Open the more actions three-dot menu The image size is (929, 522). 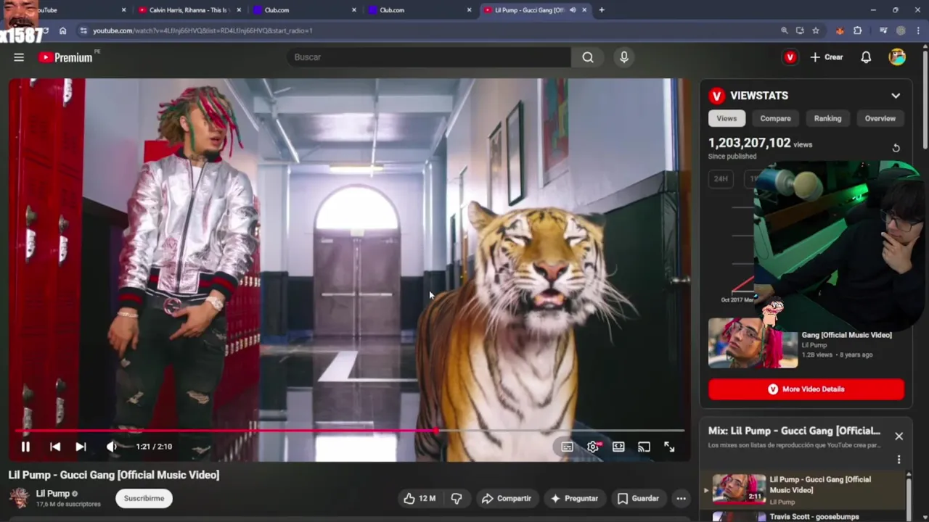(681, 498)
